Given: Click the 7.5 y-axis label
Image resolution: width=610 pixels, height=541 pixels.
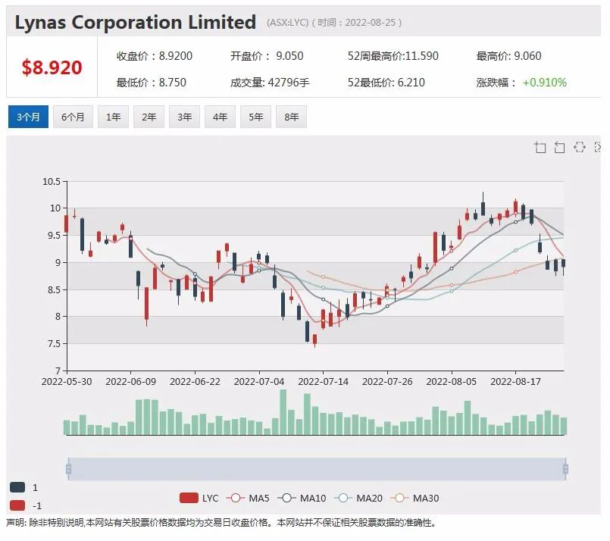Looking at the screenshot, I should pyautogui.click(x=54, y=344).
